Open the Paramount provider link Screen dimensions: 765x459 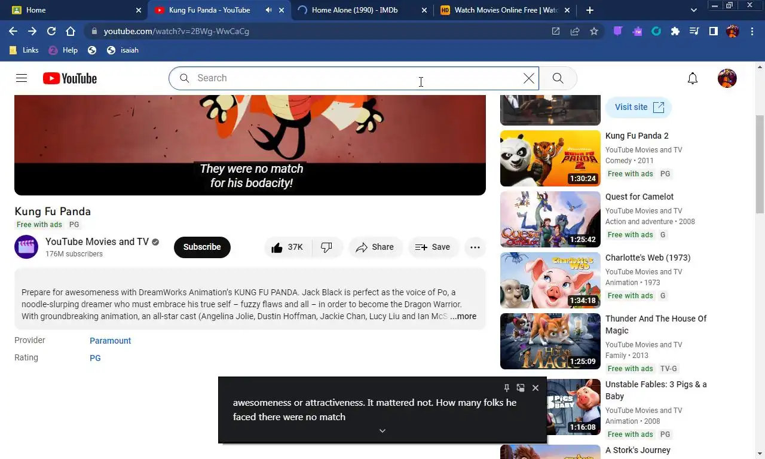point(110,341)
